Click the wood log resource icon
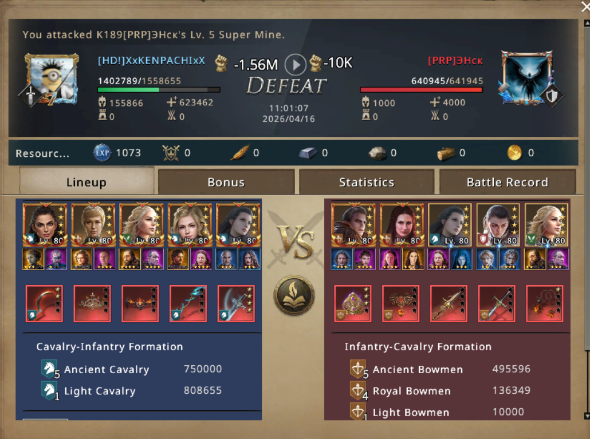 pos(446,153)
